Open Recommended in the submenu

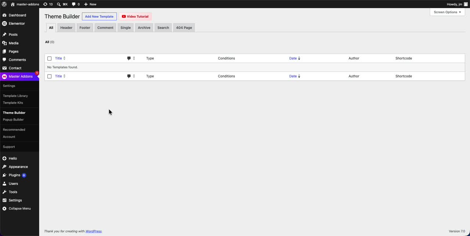(14, 130)
